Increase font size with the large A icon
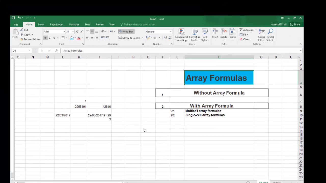 tap(77, 32)
